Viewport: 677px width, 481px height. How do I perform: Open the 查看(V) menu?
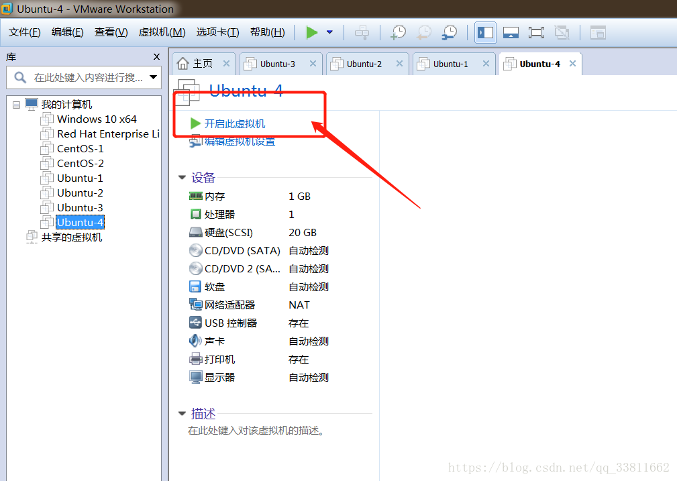111,32
